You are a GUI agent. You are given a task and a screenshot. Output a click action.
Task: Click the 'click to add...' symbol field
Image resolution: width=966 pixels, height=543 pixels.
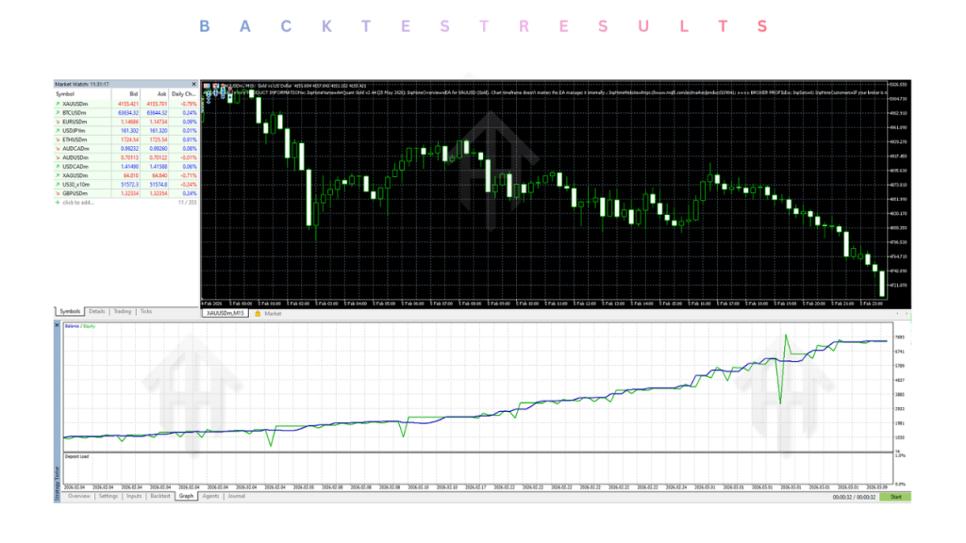78,203
